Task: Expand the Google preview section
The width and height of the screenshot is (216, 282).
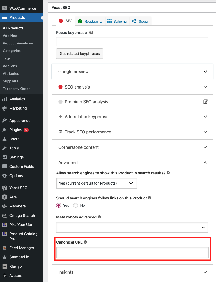Action: click(132, 72)
